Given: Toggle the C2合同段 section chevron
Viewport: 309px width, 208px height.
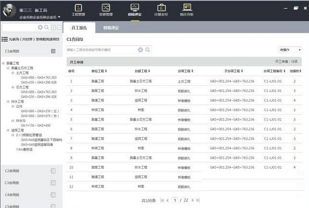Looking at the screenshot, I should (53, 171).
